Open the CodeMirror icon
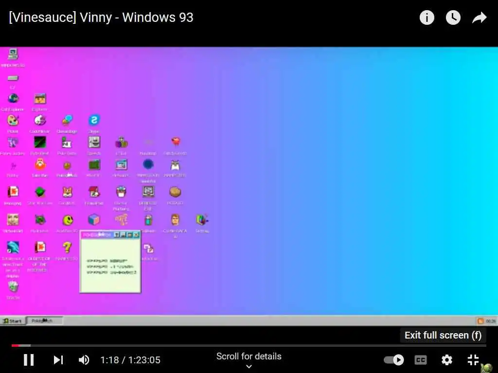 (40, 120)
